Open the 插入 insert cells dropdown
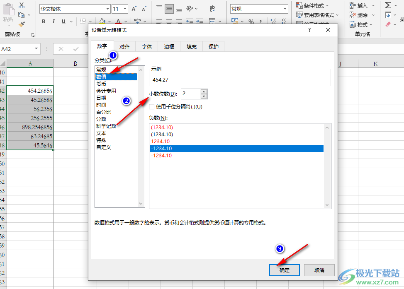 (373, 5)
